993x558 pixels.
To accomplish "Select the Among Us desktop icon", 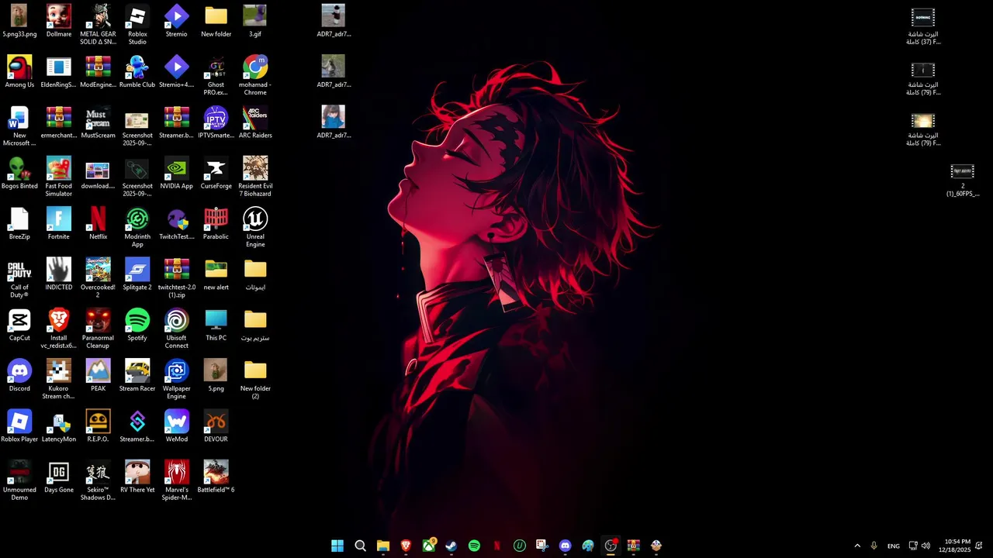I will pos(19,71).
